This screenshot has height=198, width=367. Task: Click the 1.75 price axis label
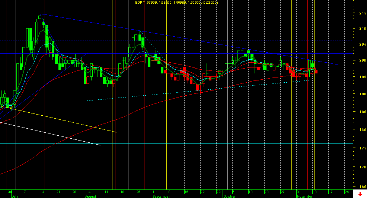coord(363,148)
